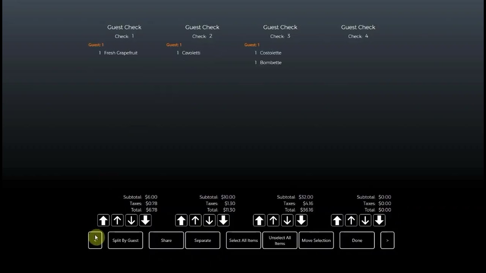This screenshot has width=486, height=273.
Task: Click the bold up arrow under Check 4
Action: click(337, 220)
